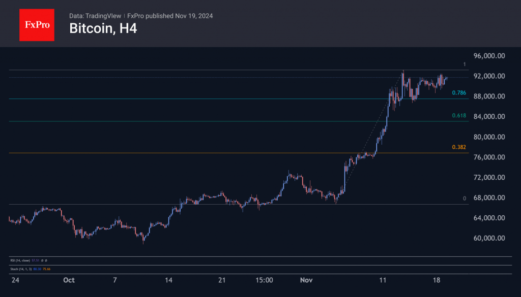Click the Oct date on time axis
The height and width of the screenshot is (297, 521).
tap(69, 280)
